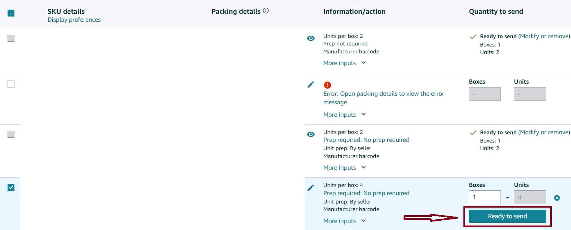Open the Display preferences link
This screenshot has width=571, height=230.
pyautogui.click(x=74, y=20)
